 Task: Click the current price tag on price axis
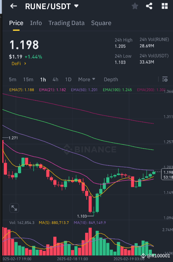coord(167,175)
